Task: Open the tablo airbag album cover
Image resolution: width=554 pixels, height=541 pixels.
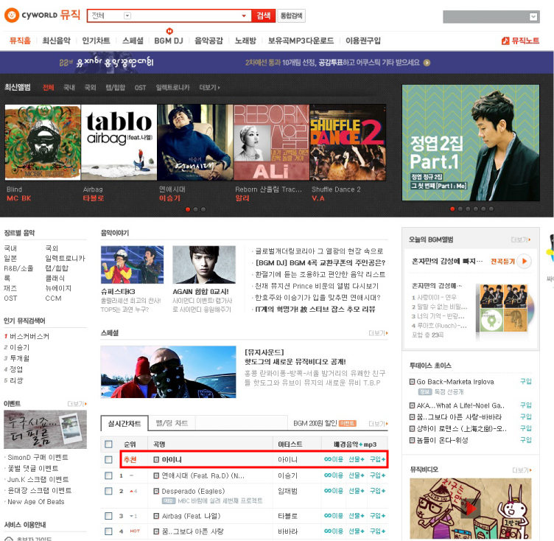Action: (119, 142)
